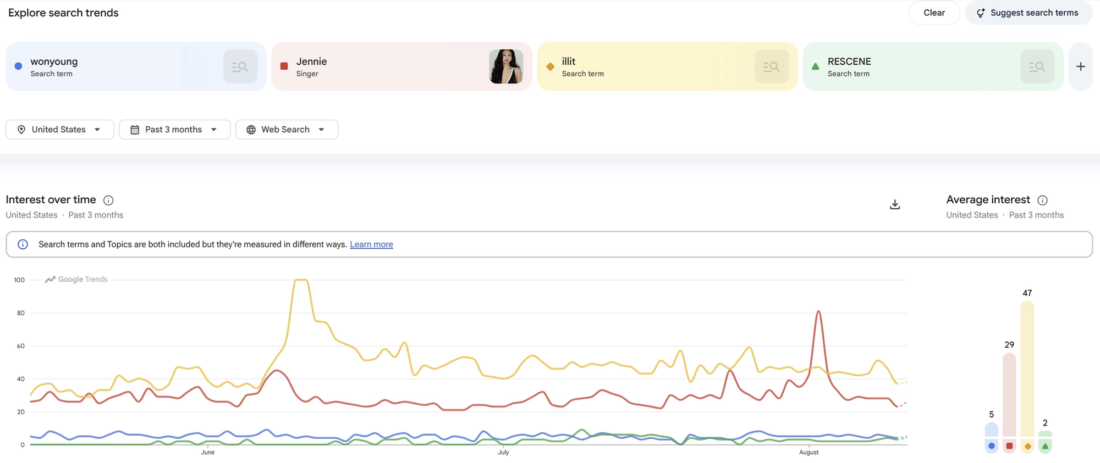
Task: Click the yellow diamond marker for illit
Action: (550, 66)
